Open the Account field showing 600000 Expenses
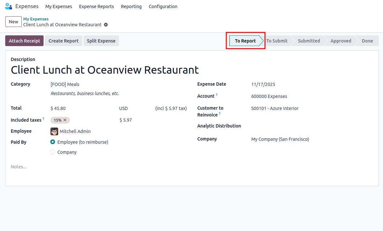383x231 pixels. pyautogui.click(x=269, y=96)
